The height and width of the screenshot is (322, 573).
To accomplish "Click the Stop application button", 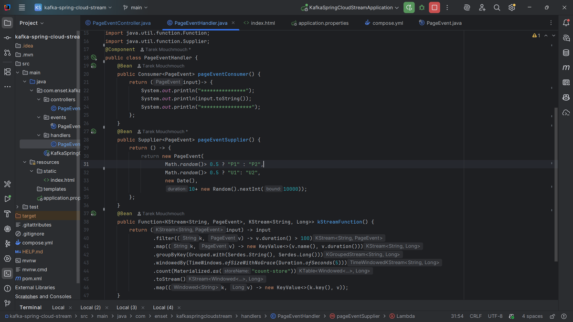I will tap(434, 8).
